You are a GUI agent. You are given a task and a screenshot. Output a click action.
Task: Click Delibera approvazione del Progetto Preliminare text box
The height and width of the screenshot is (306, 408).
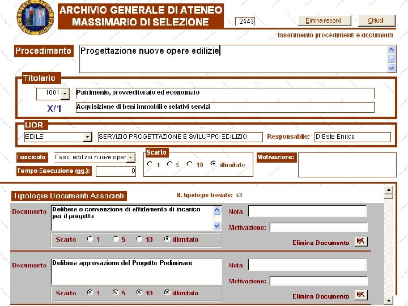pyautogui.click(x=137, y=271)
